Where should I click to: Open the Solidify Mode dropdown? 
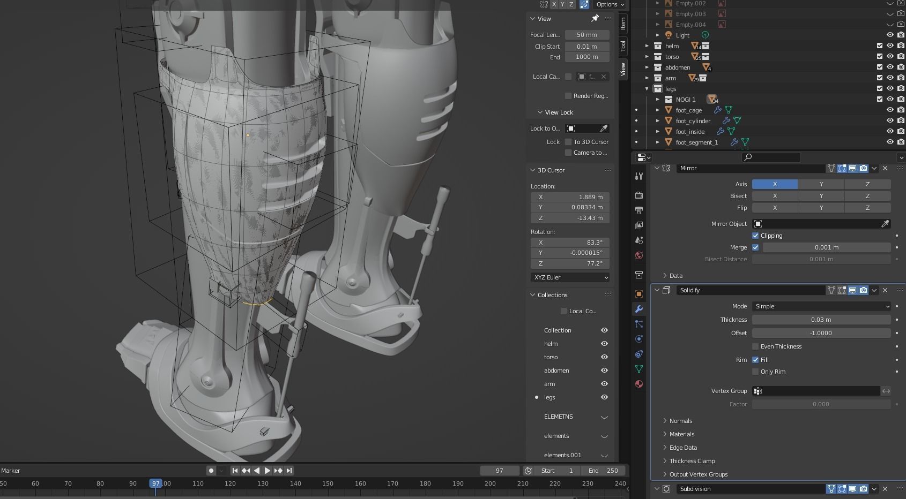821,306
